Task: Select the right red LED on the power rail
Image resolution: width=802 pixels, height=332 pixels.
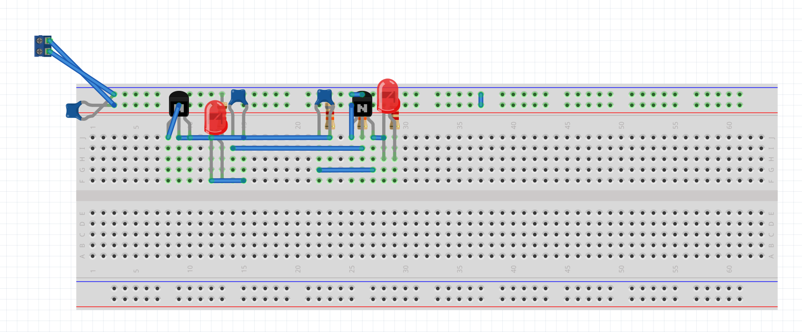Action: point(387,94)
